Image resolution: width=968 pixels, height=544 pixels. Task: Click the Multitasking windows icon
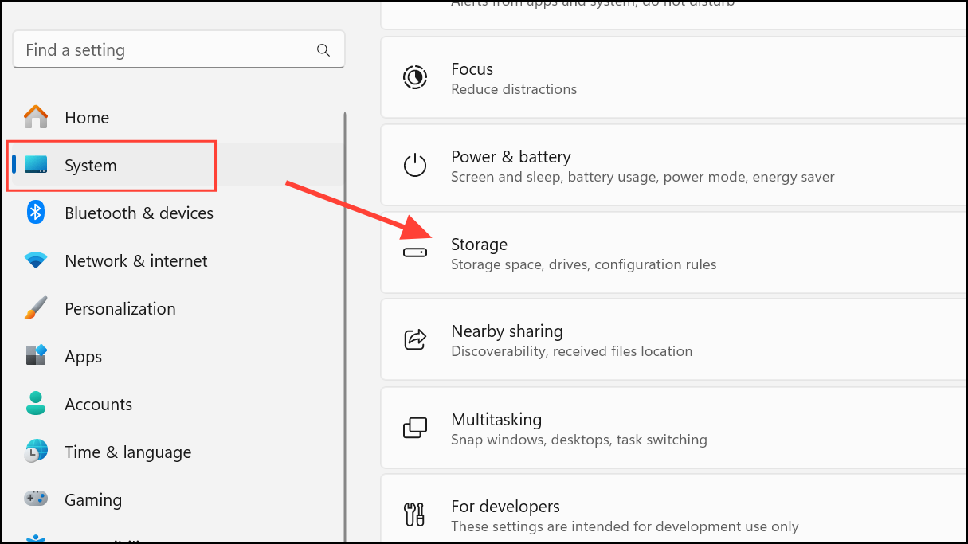coord(415,428)
